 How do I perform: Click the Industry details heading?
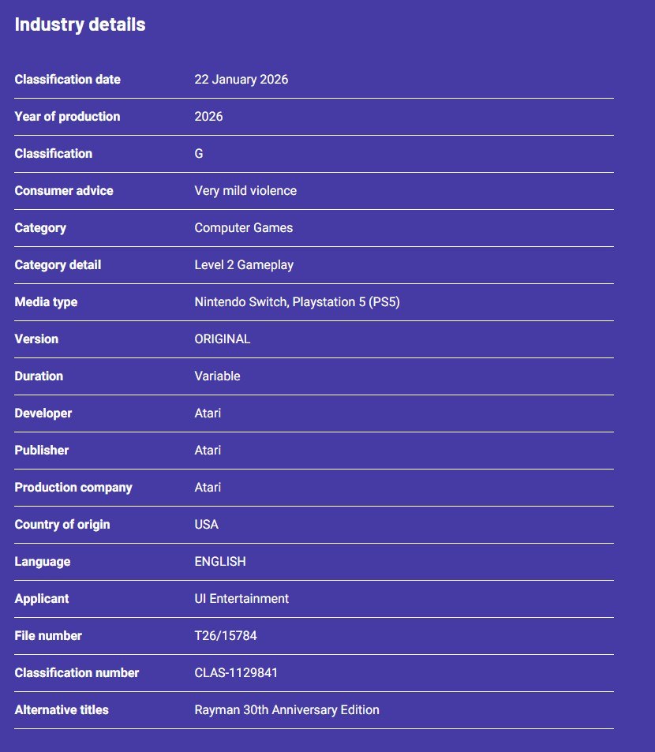tap(80, 24)
